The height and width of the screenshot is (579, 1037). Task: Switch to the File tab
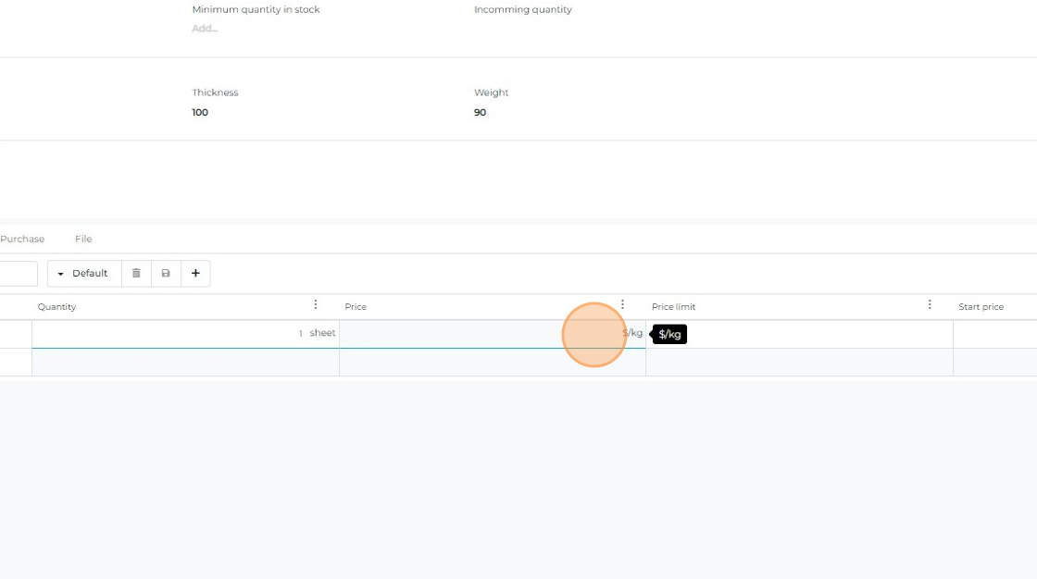[83, 239]
